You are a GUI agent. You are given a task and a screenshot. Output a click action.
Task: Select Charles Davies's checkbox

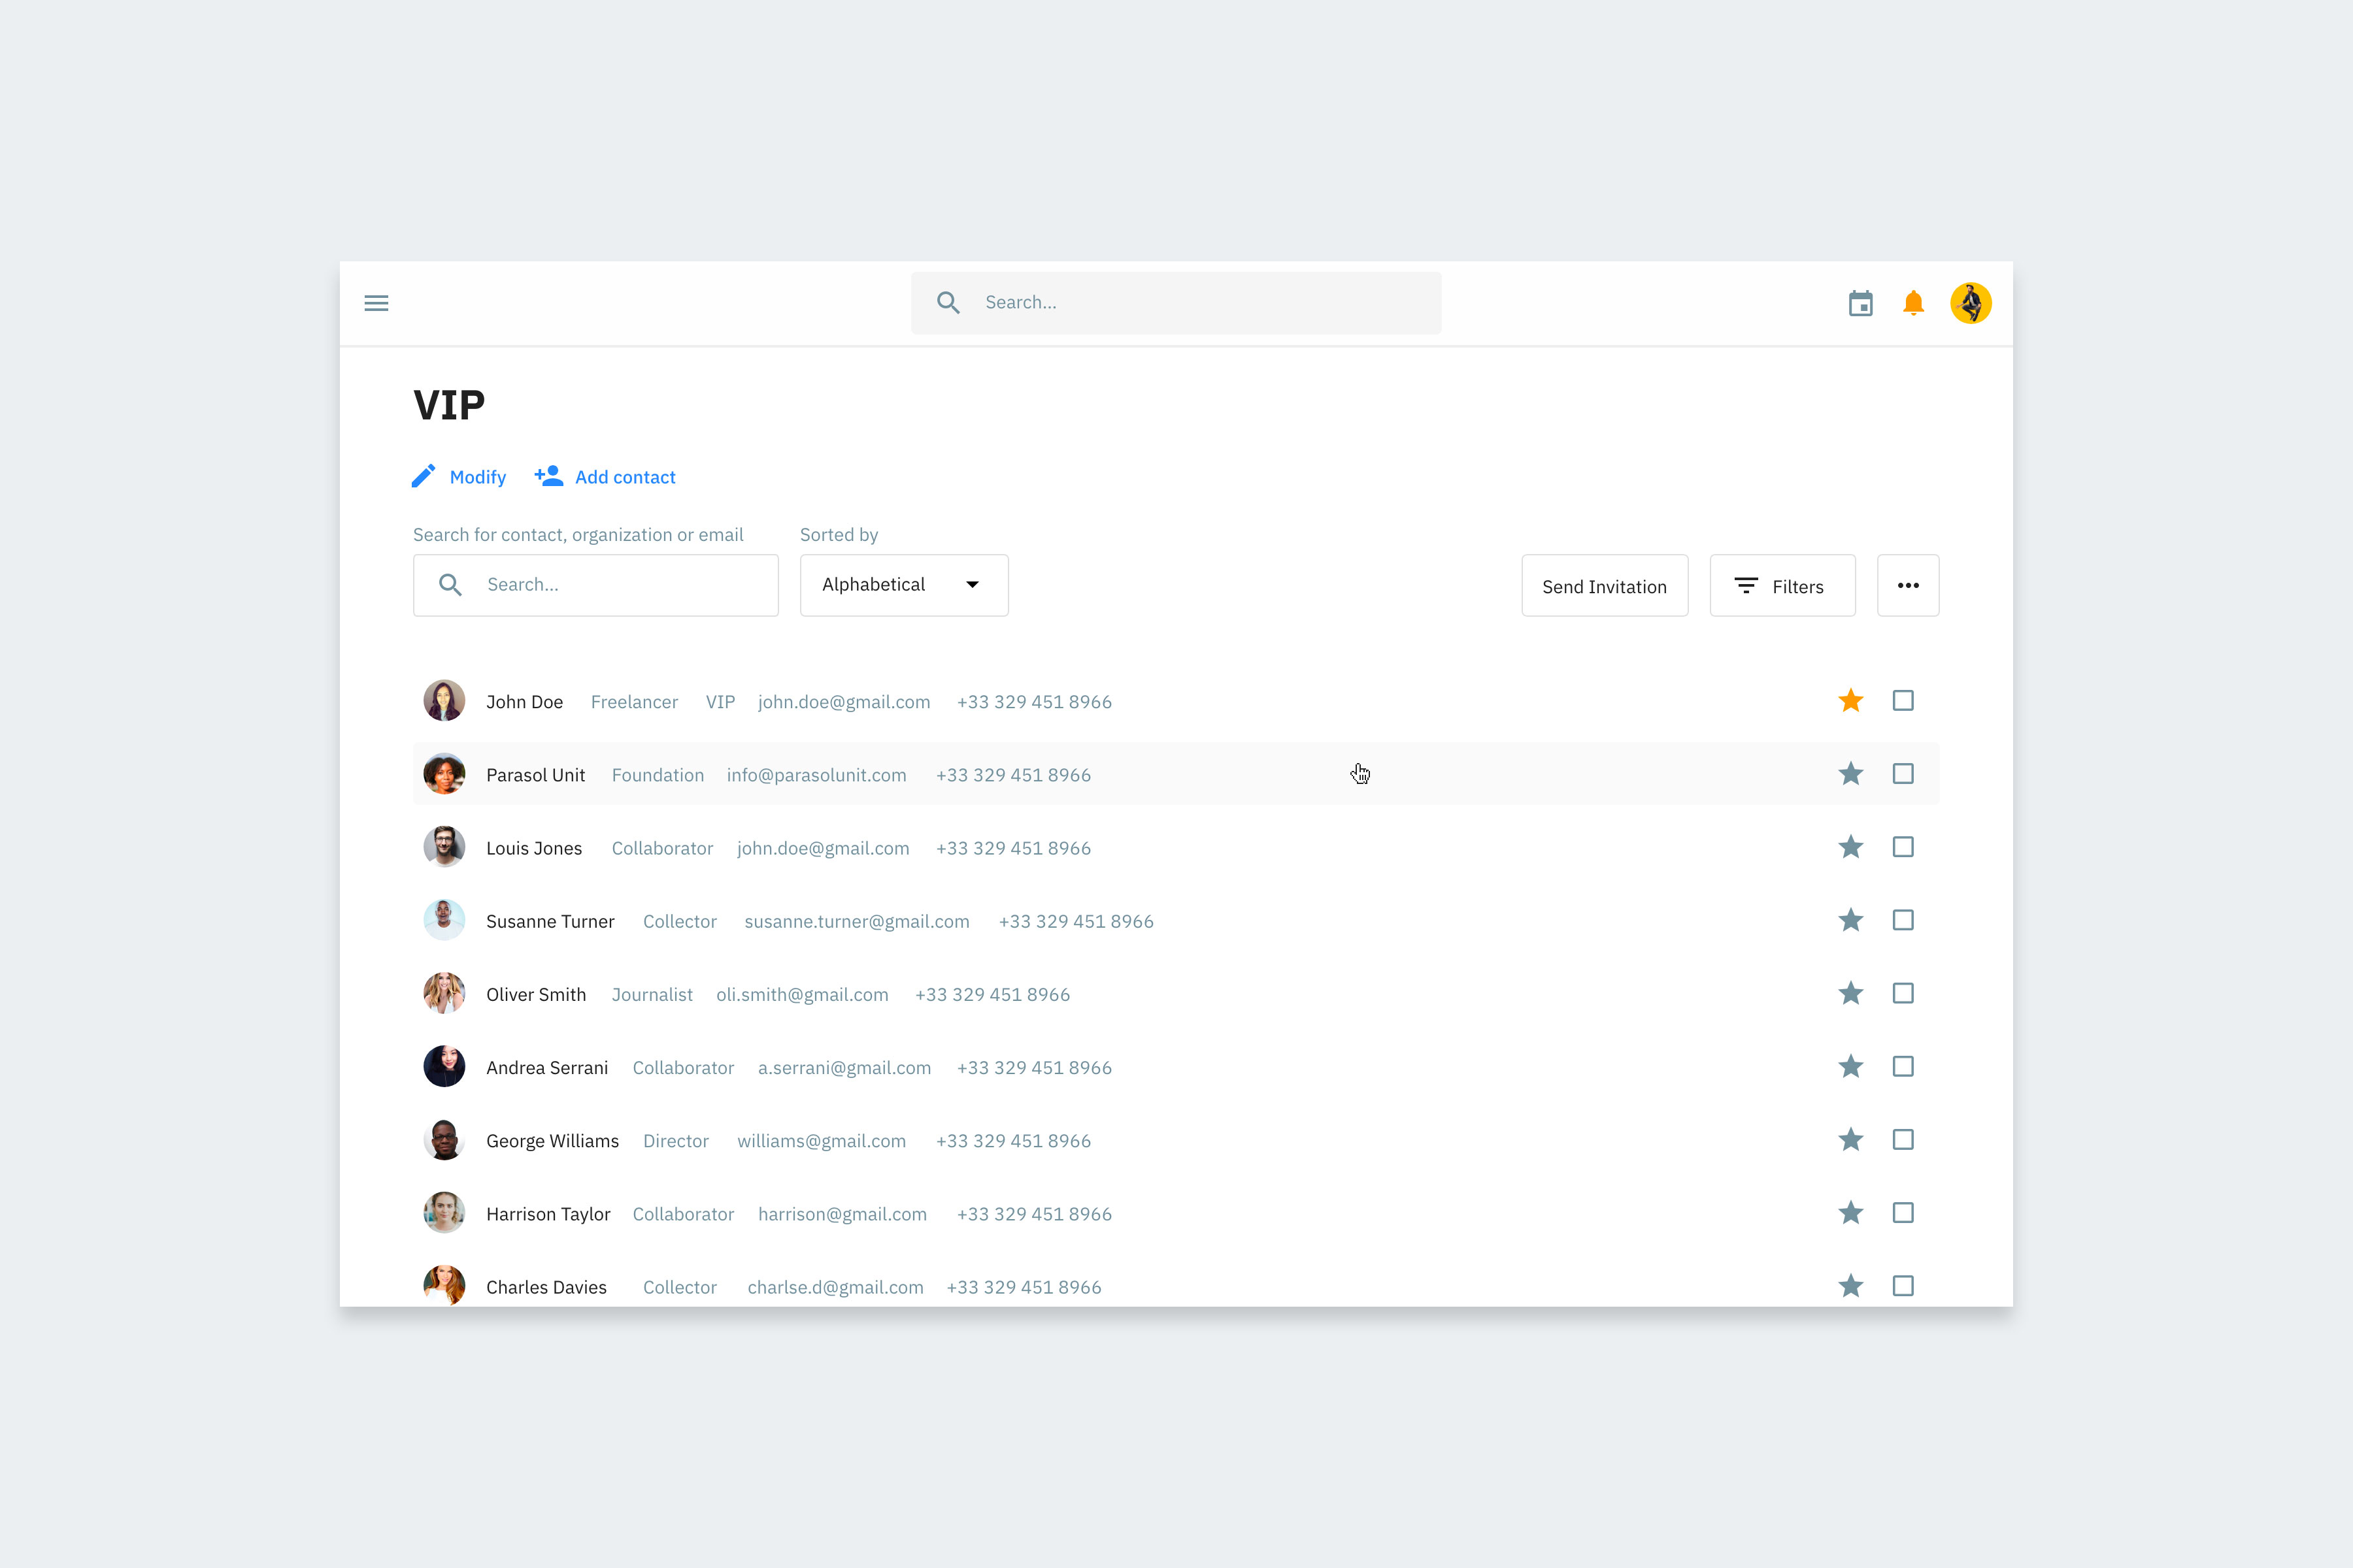coord(1903,1286)
